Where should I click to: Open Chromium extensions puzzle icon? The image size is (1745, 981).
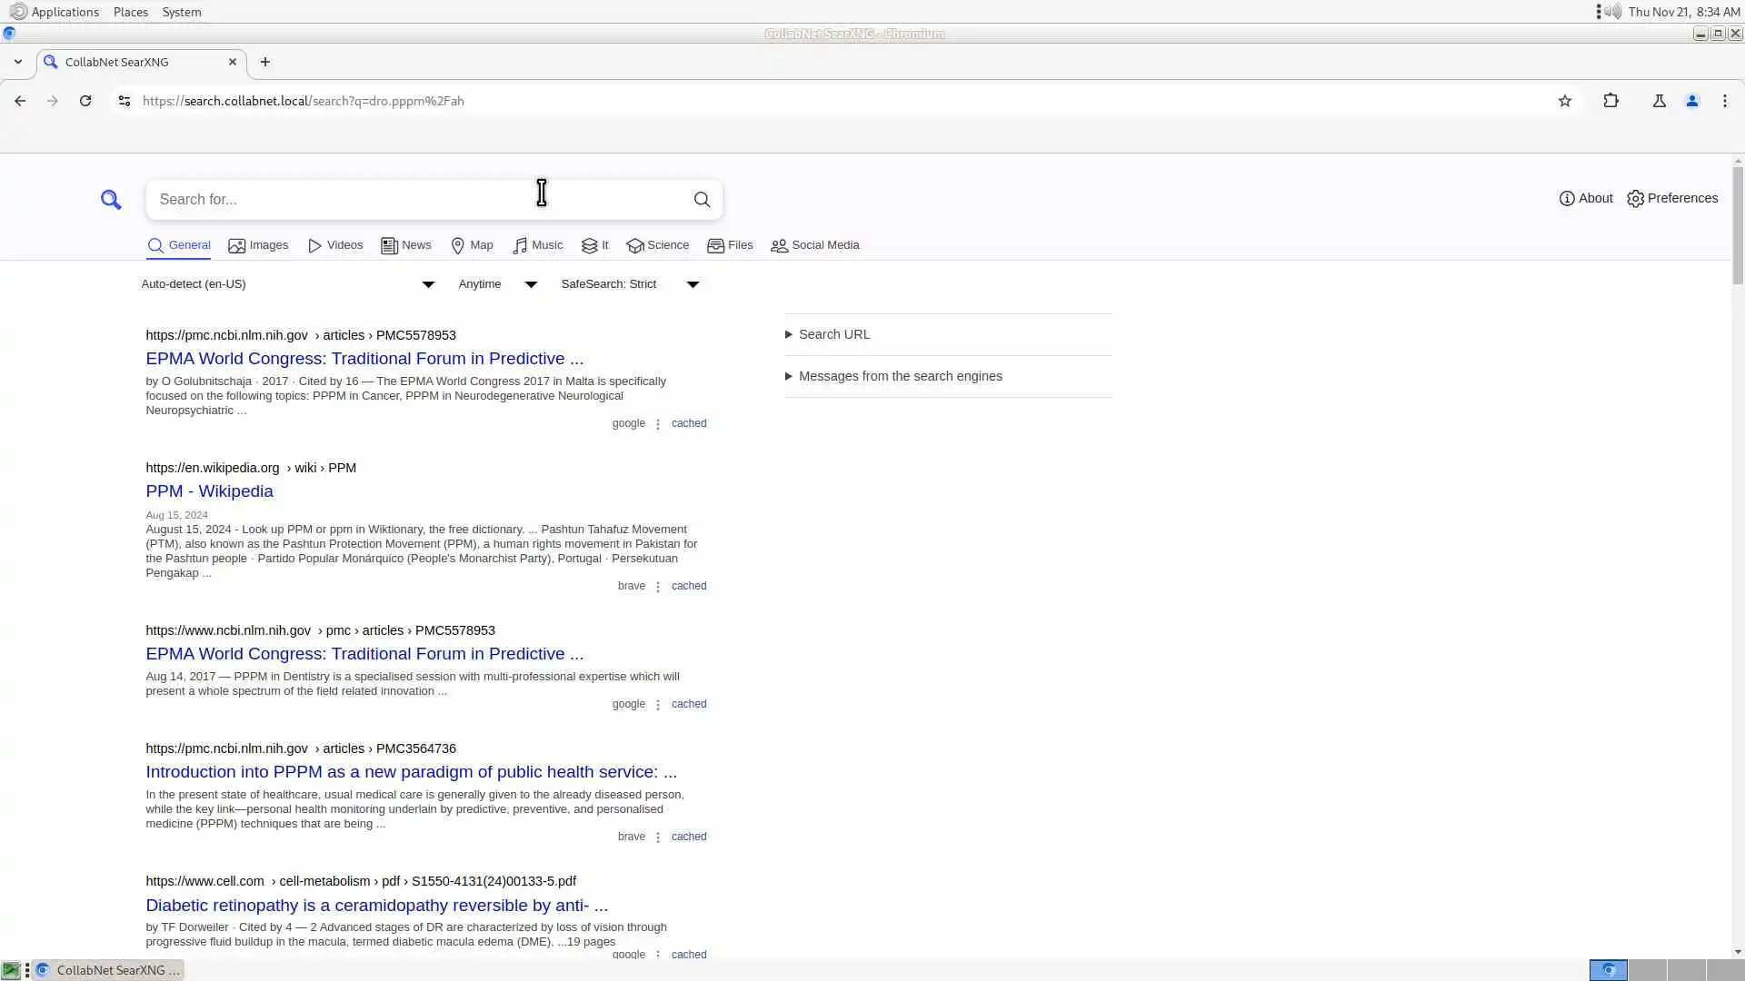[1610, 101]
